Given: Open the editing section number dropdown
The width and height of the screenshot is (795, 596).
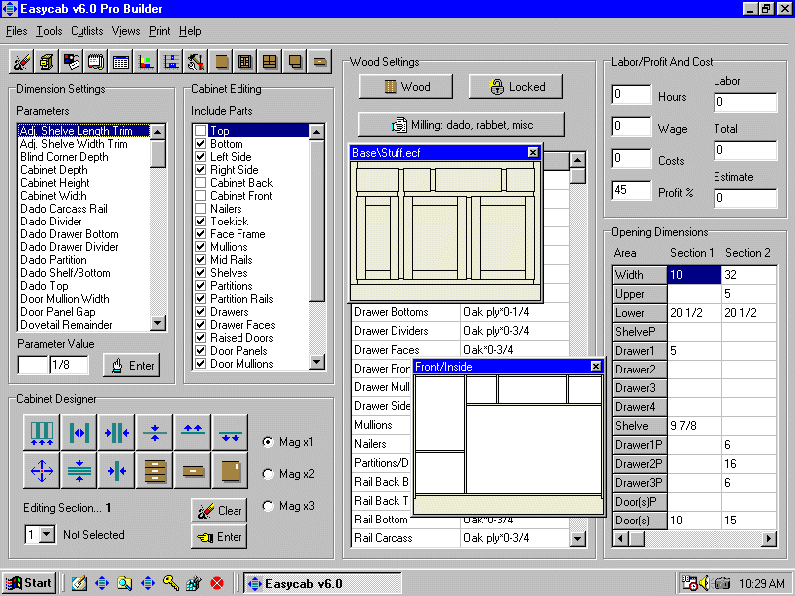Looking at the screenshot, I should (47, 534).
